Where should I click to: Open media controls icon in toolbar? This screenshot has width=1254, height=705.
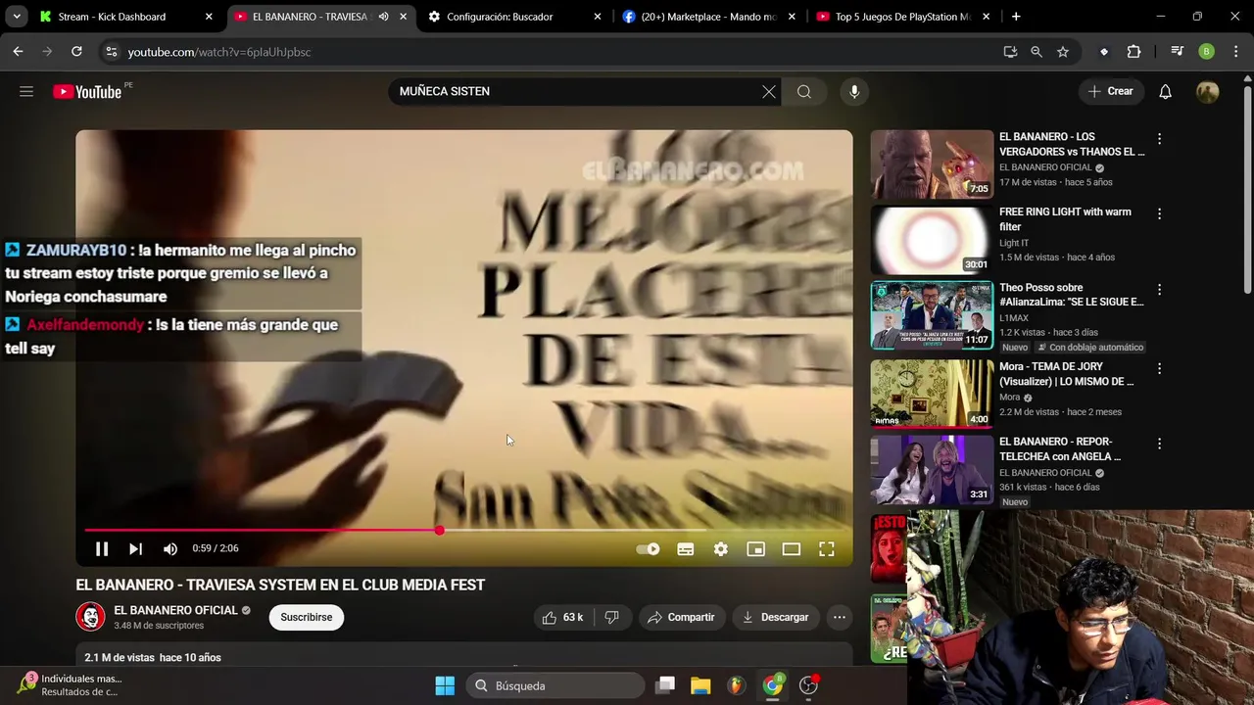(1178, 52)
